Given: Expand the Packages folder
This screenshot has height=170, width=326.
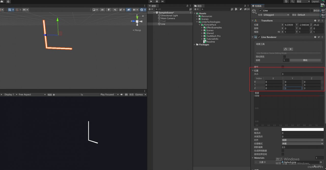Looking at the screenshot, I should [195, 45].
